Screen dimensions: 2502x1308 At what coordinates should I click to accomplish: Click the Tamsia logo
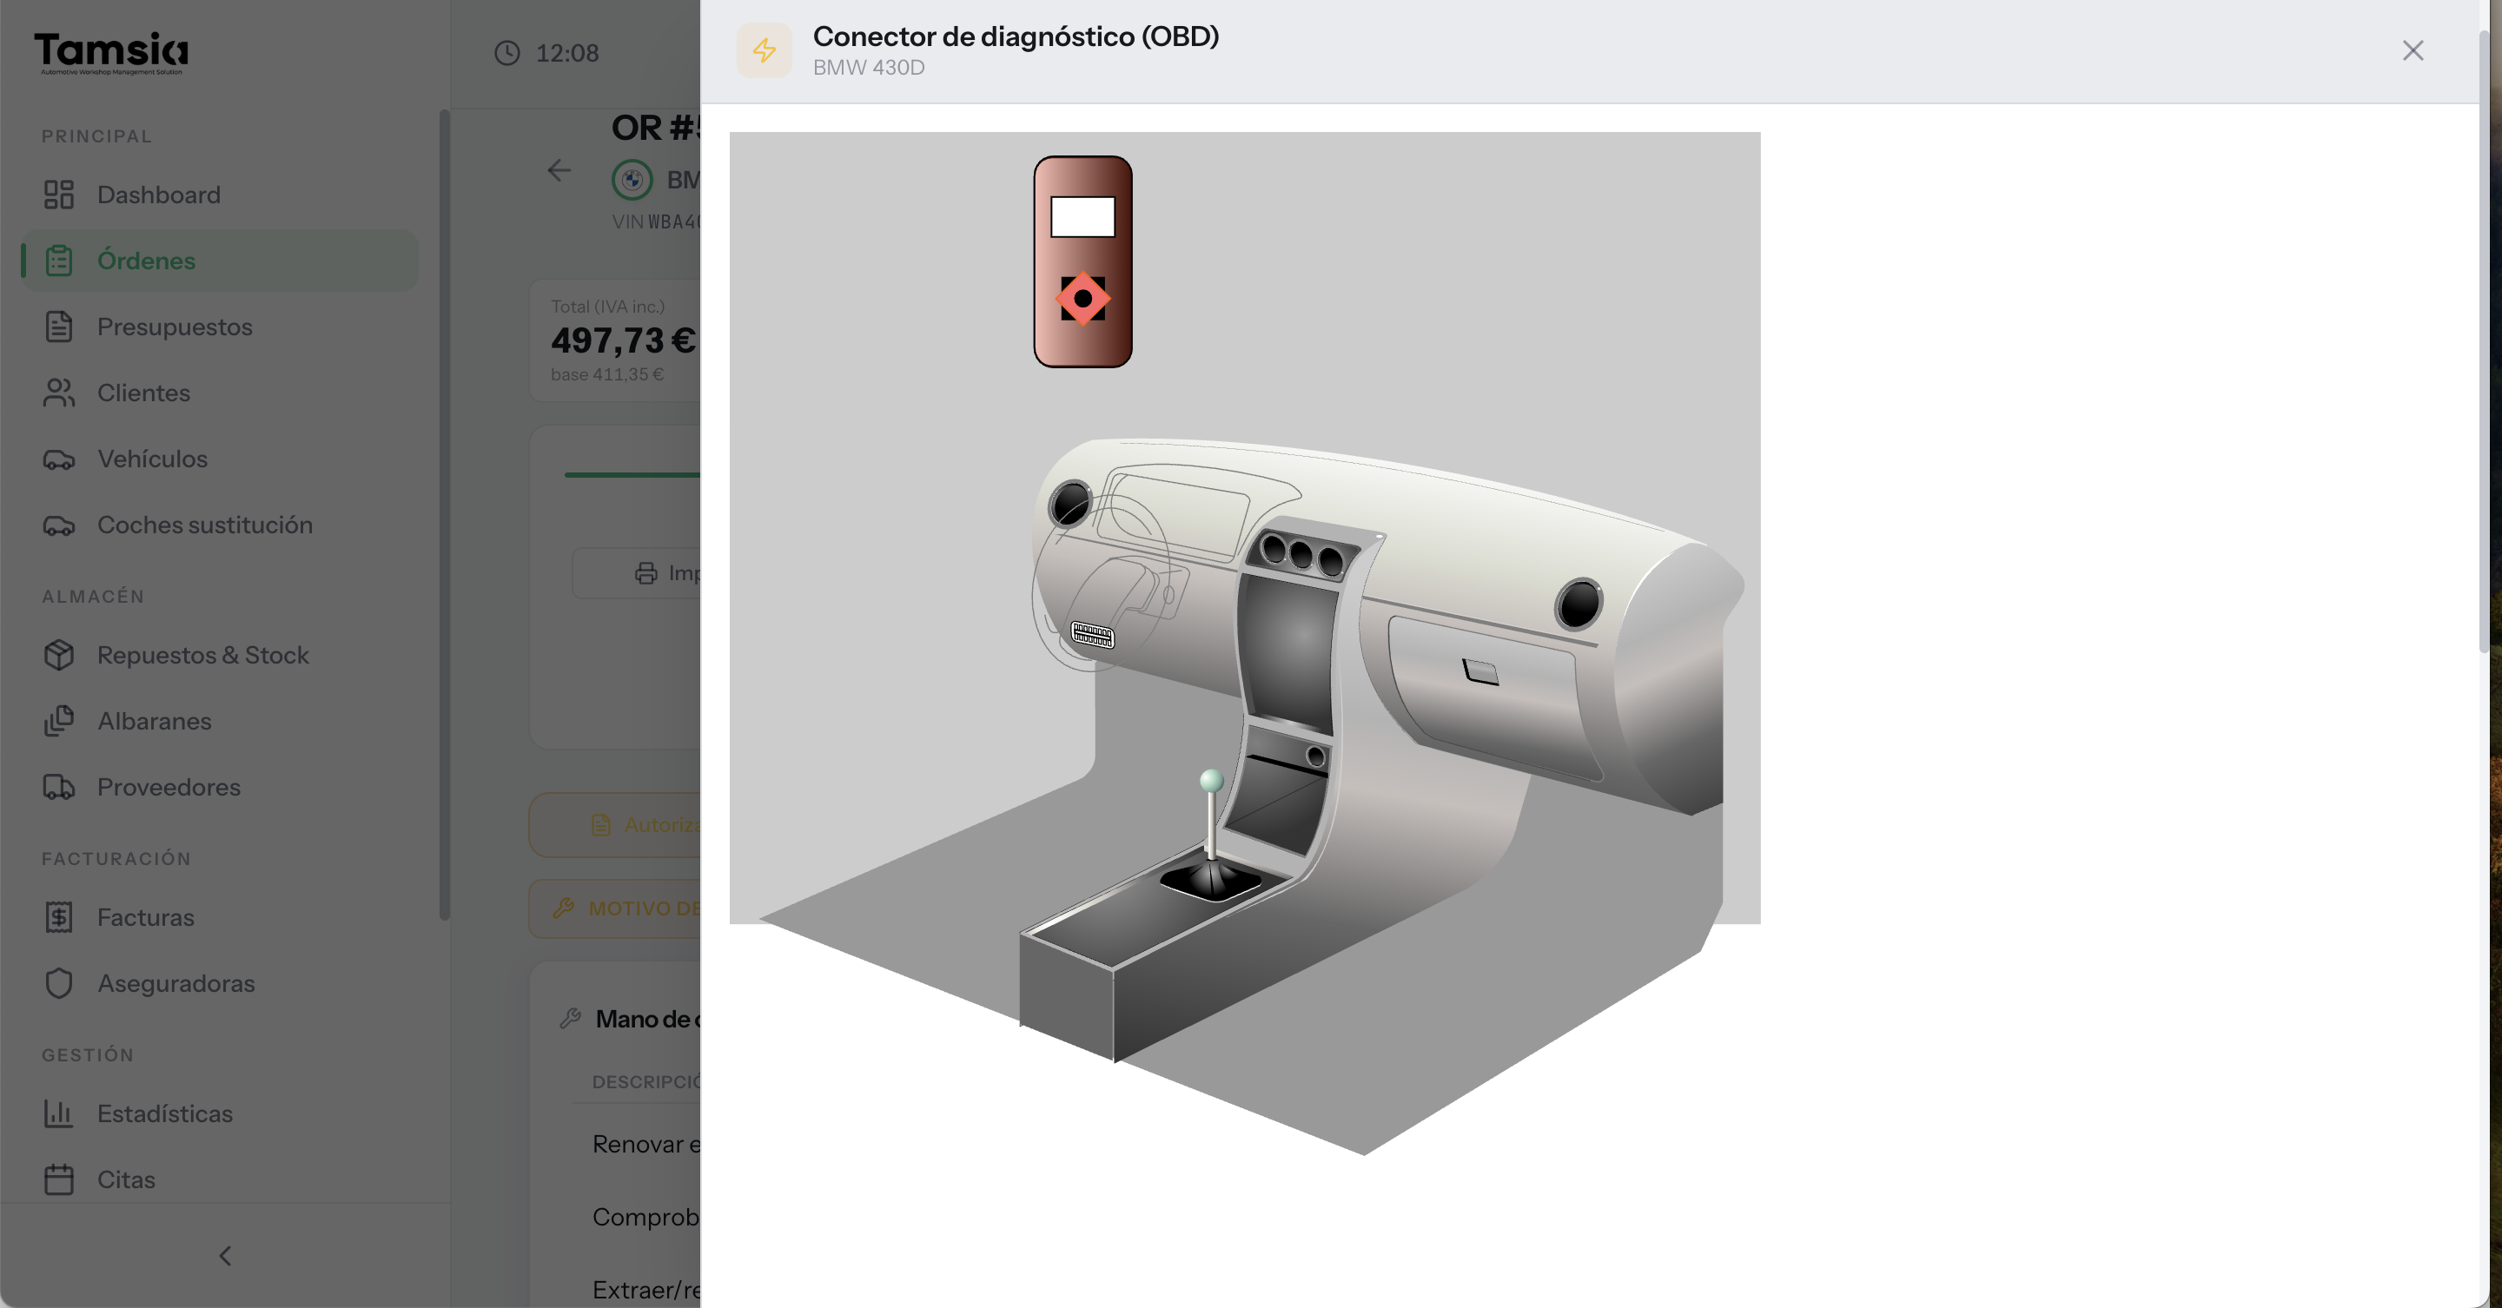(112, 52)
